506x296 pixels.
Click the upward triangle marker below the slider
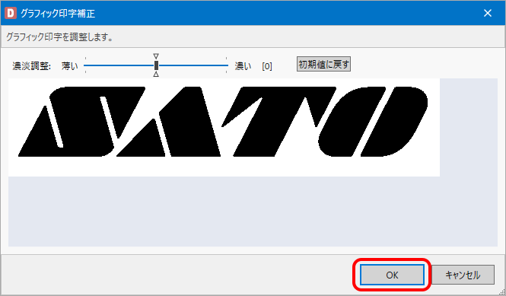tap(156, 75)
